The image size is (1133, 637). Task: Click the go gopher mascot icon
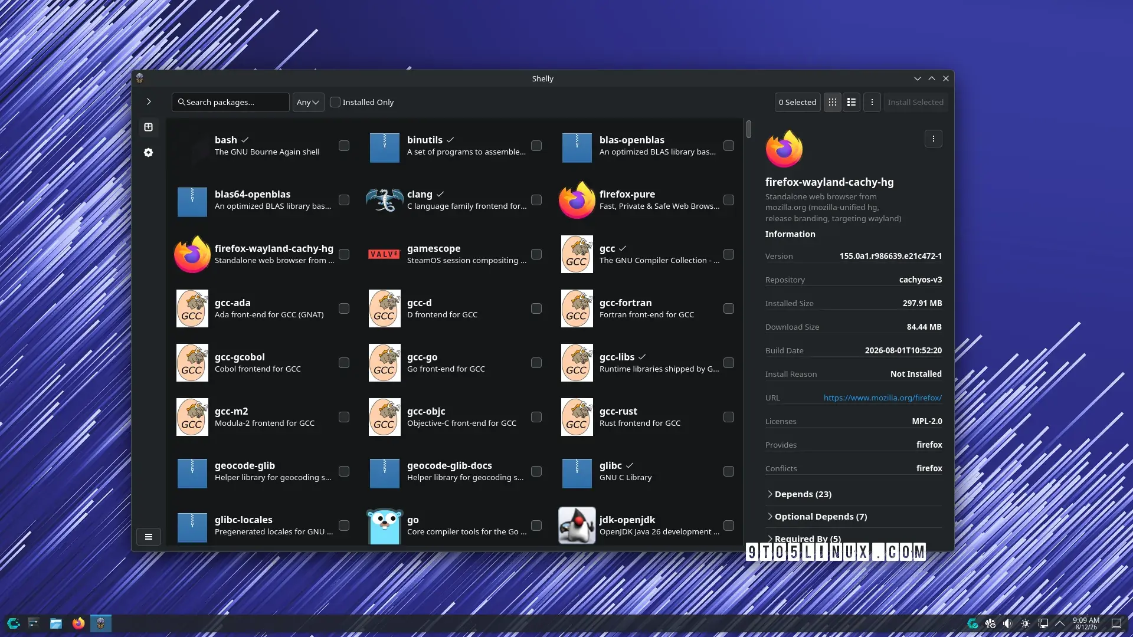(385, 526)
